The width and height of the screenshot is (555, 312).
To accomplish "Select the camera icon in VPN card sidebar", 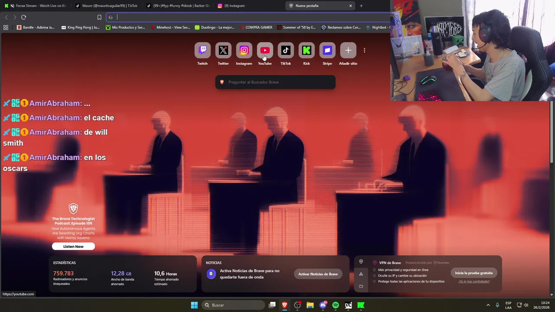I will click(x=361, y=286).
